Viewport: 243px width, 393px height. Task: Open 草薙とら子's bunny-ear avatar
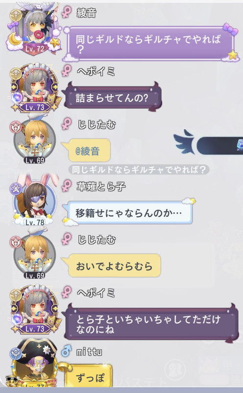pyautogui.click(x=35, y=200)
